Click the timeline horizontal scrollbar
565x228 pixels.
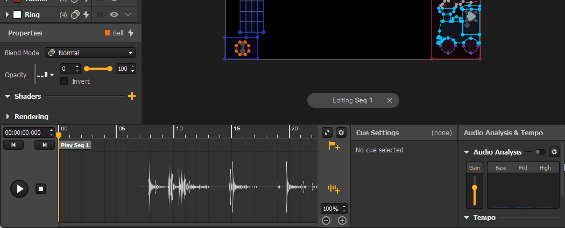point(188,225)
